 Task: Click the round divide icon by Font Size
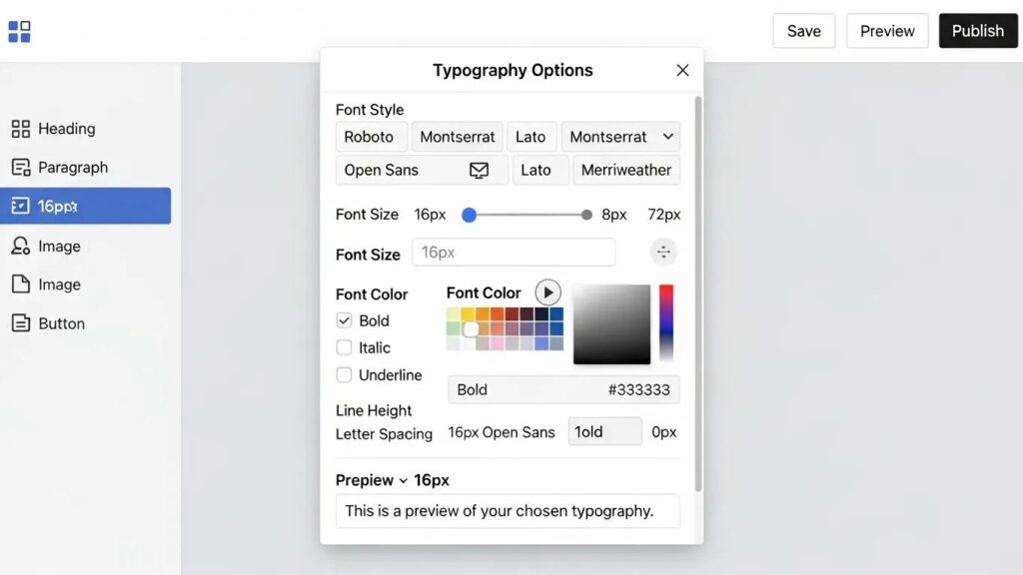click(663, 252)
